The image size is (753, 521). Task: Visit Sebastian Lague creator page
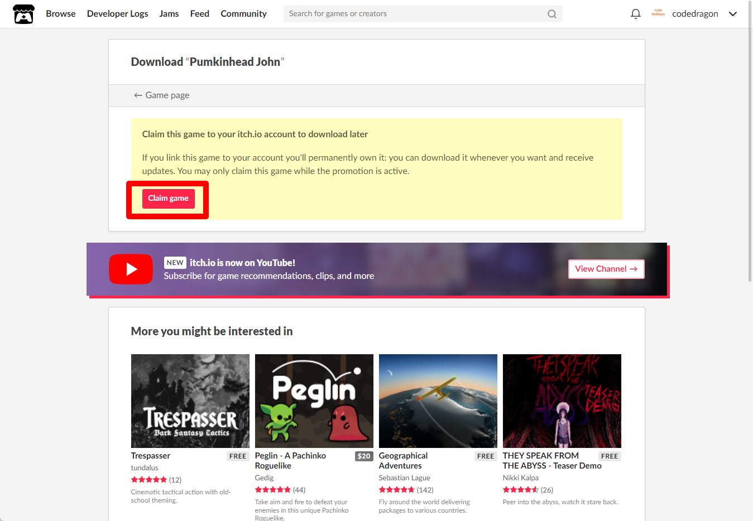(404, 478)
